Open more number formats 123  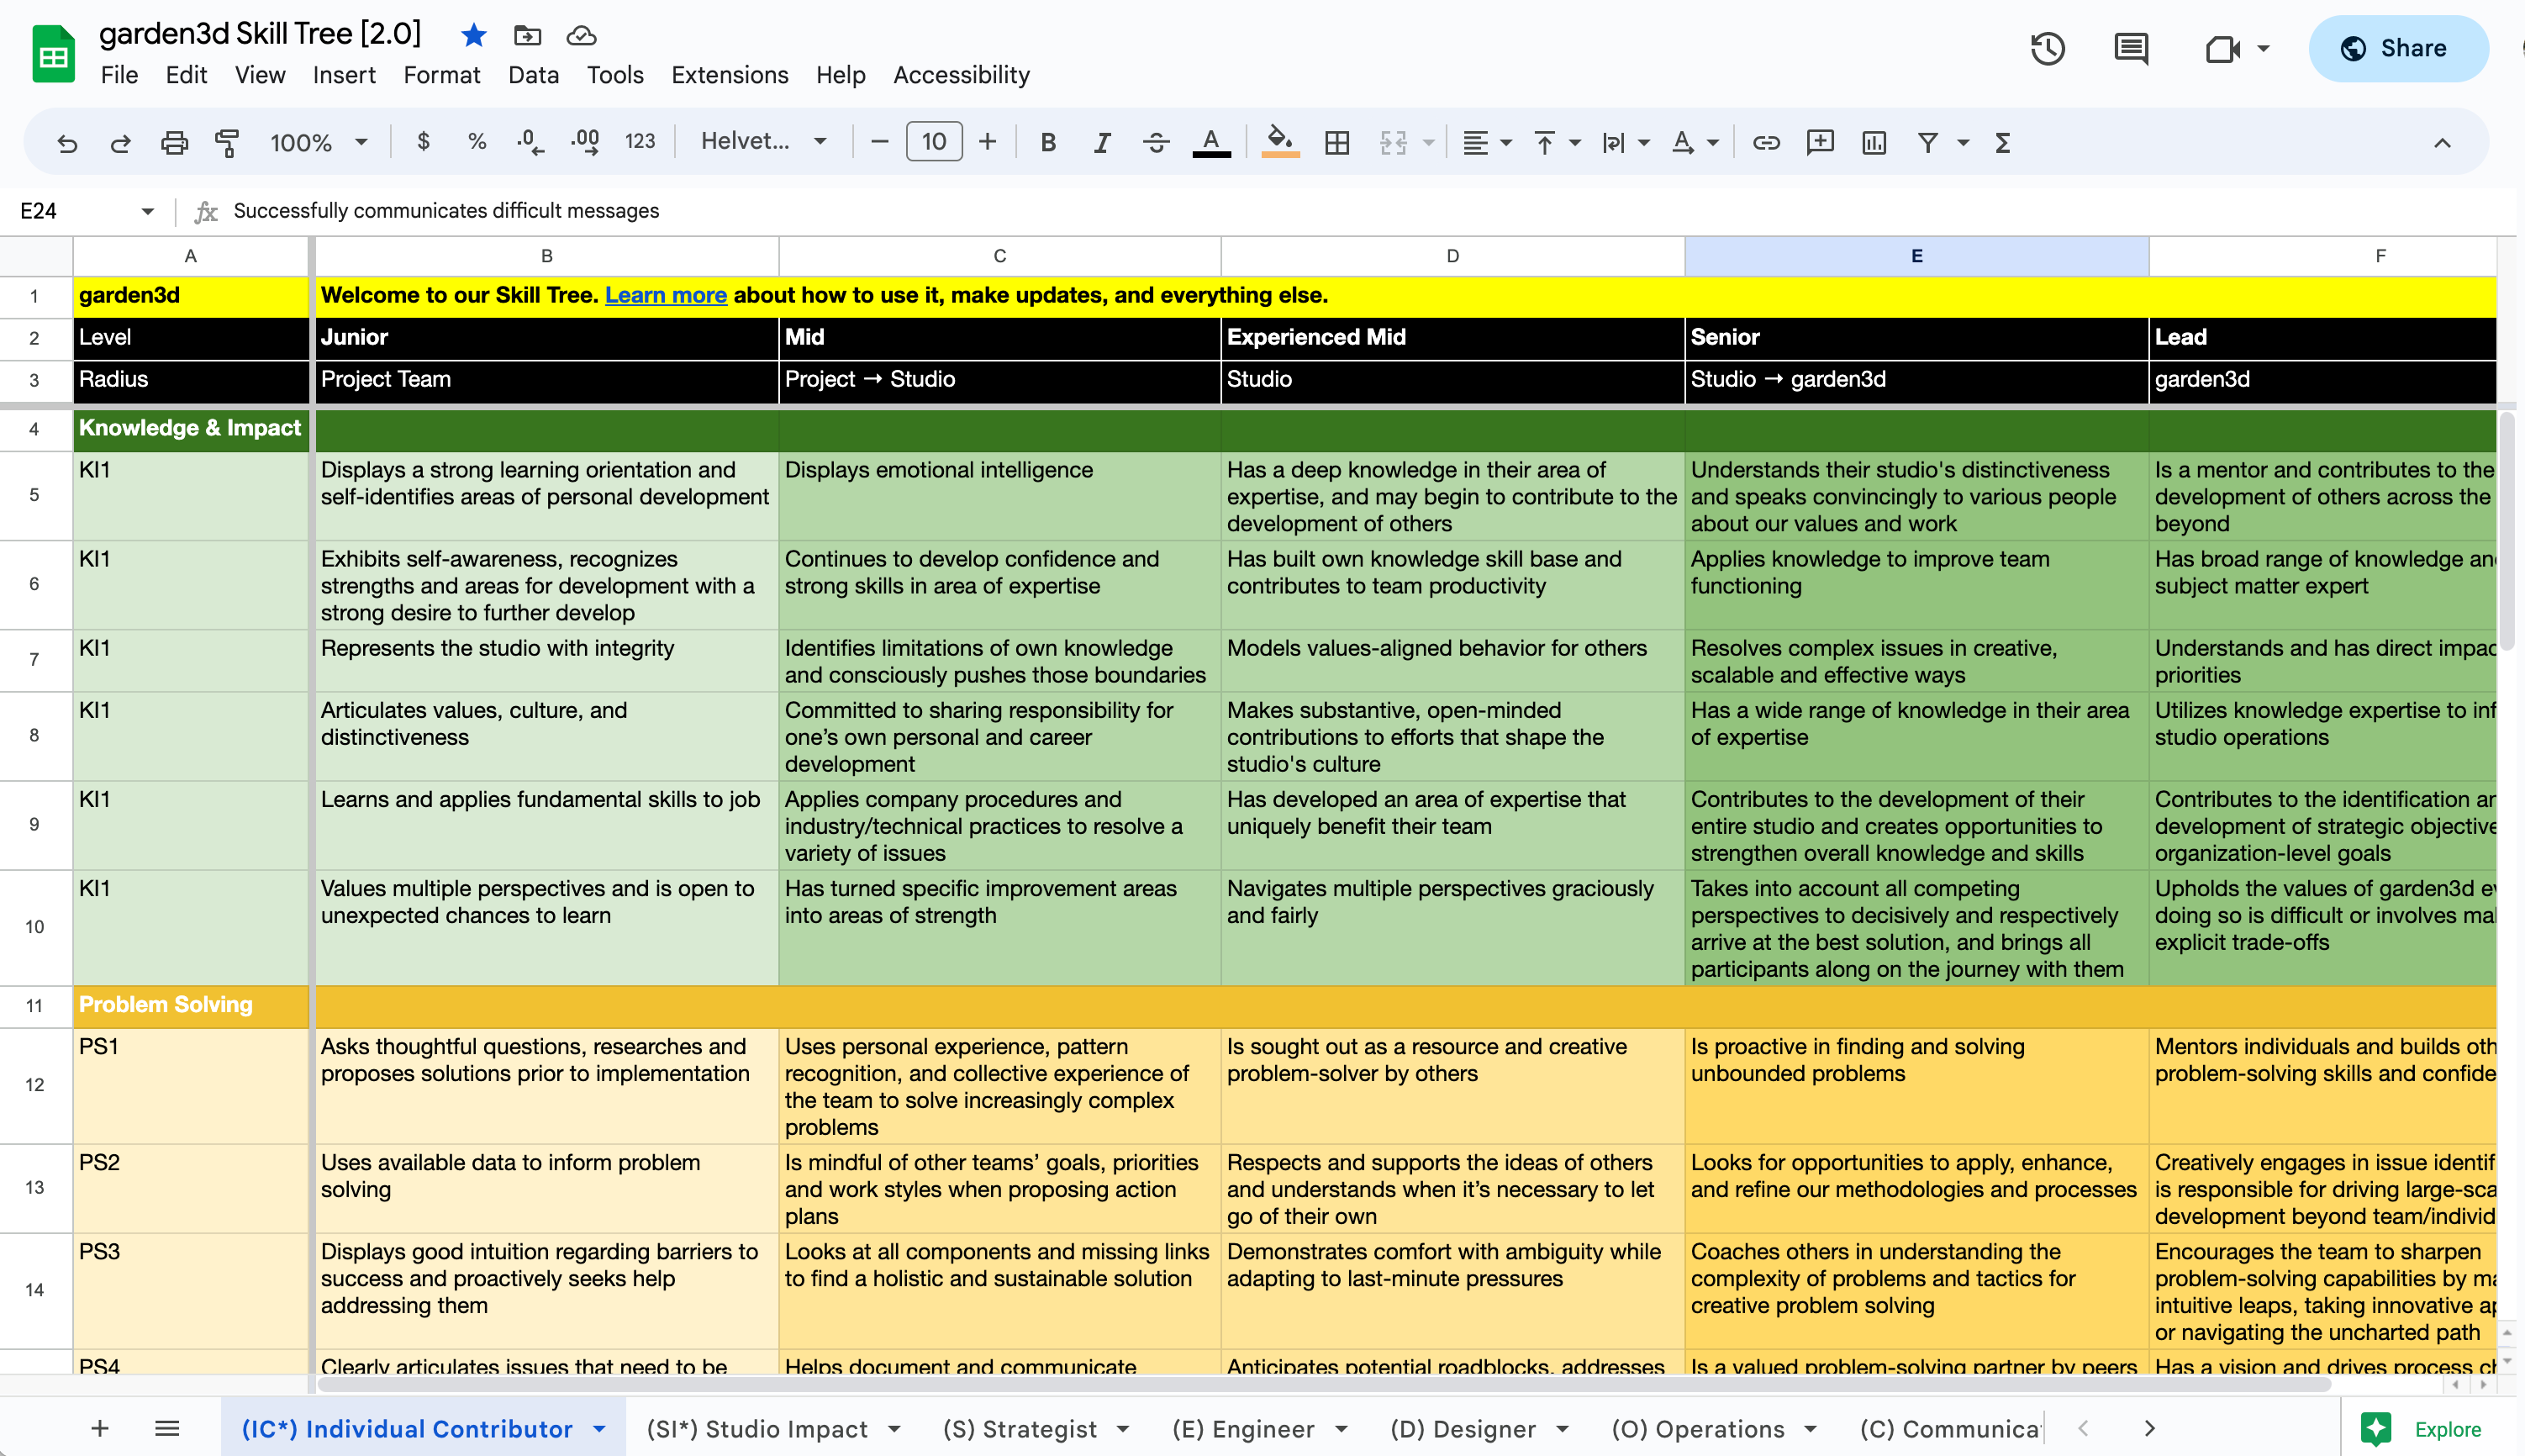640,142
